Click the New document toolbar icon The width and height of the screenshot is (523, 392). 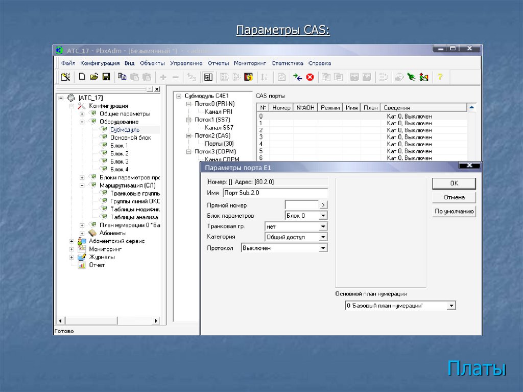pos(82,77)
